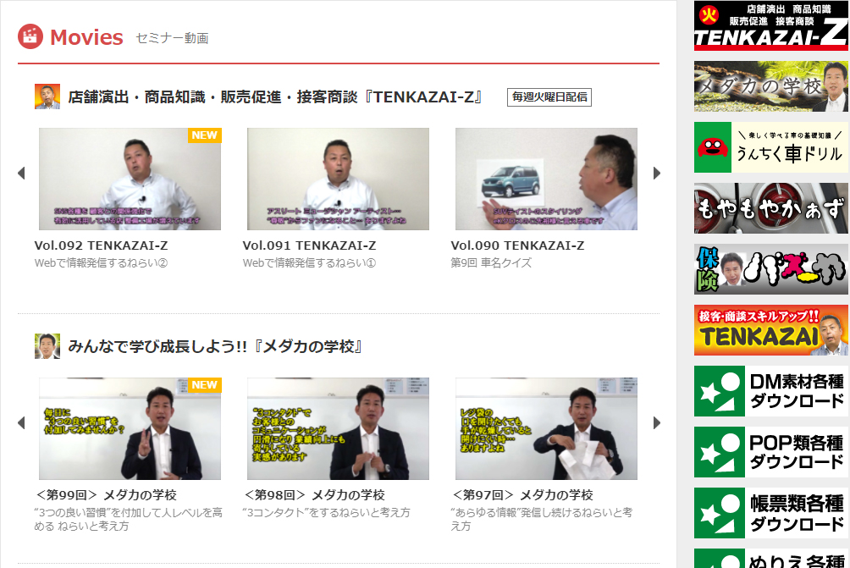The image size is (850, 568).
Task: Show previous メダカの学校 videos with left arrow
Action: tap(22, 422)
